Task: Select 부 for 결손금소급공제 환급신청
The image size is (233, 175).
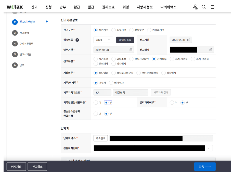Action: click(106, 114)
